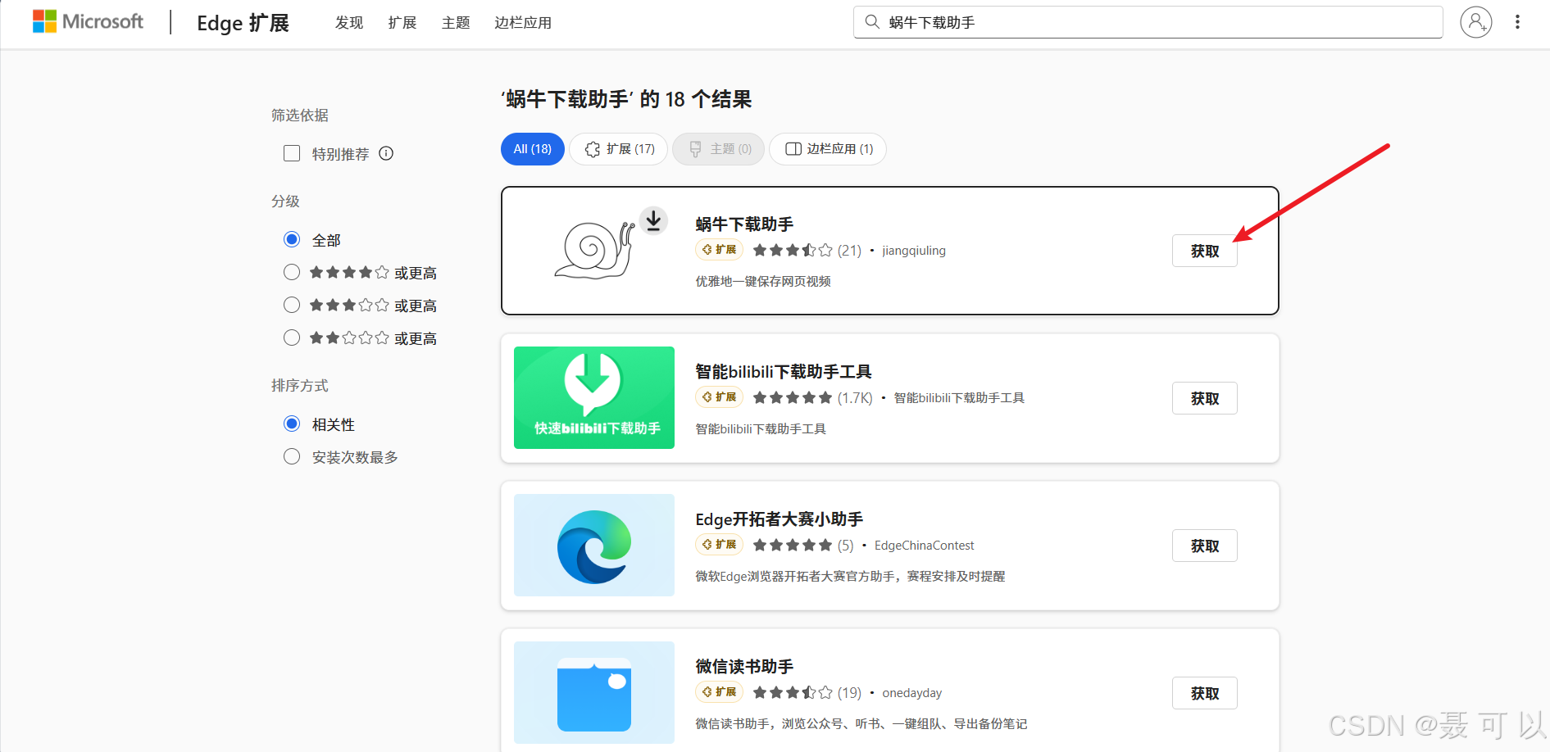Click the 扩展 badge under 微信读书助手
The height and width of the screenshot is (752, 1550).
click(719, 692)
